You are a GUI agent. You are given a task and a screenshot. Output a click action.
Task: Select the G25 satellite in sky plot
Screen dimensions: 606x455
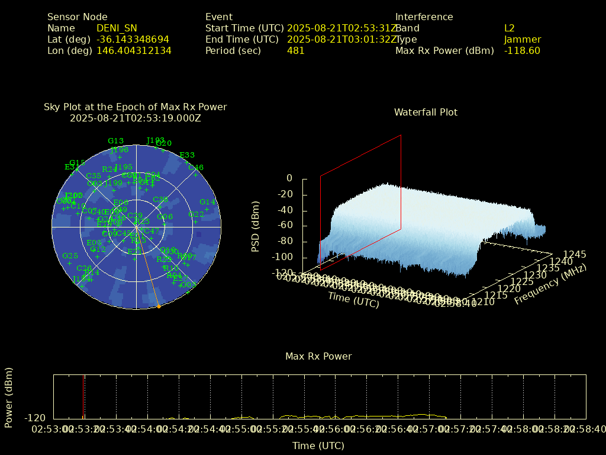point(70,256)
